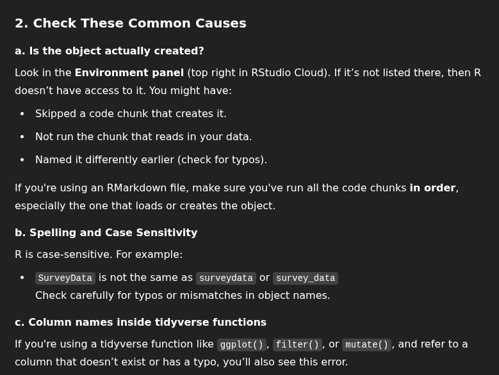This screenshot has height=375, width=499.
Task: Click the "2. Check These Common Causes" heading
Action: tap(130, 23)
